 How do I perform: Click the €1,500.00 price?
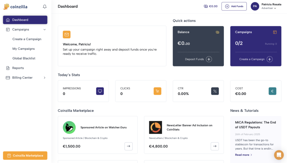tap(71, 146)
